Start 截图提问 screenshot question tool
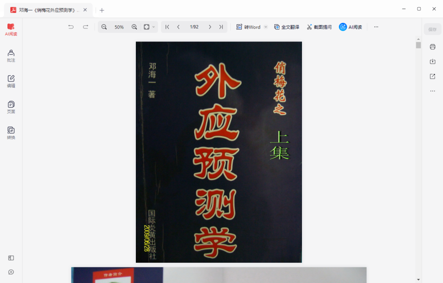 point(319,27)
